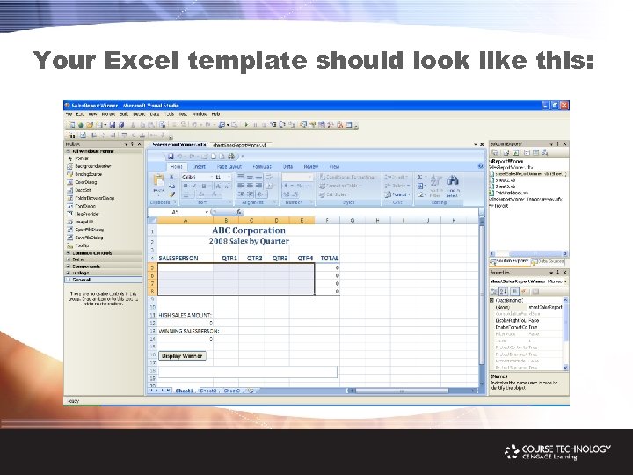Select Sheet2.vb in Solution Explorer

(502, 180)
